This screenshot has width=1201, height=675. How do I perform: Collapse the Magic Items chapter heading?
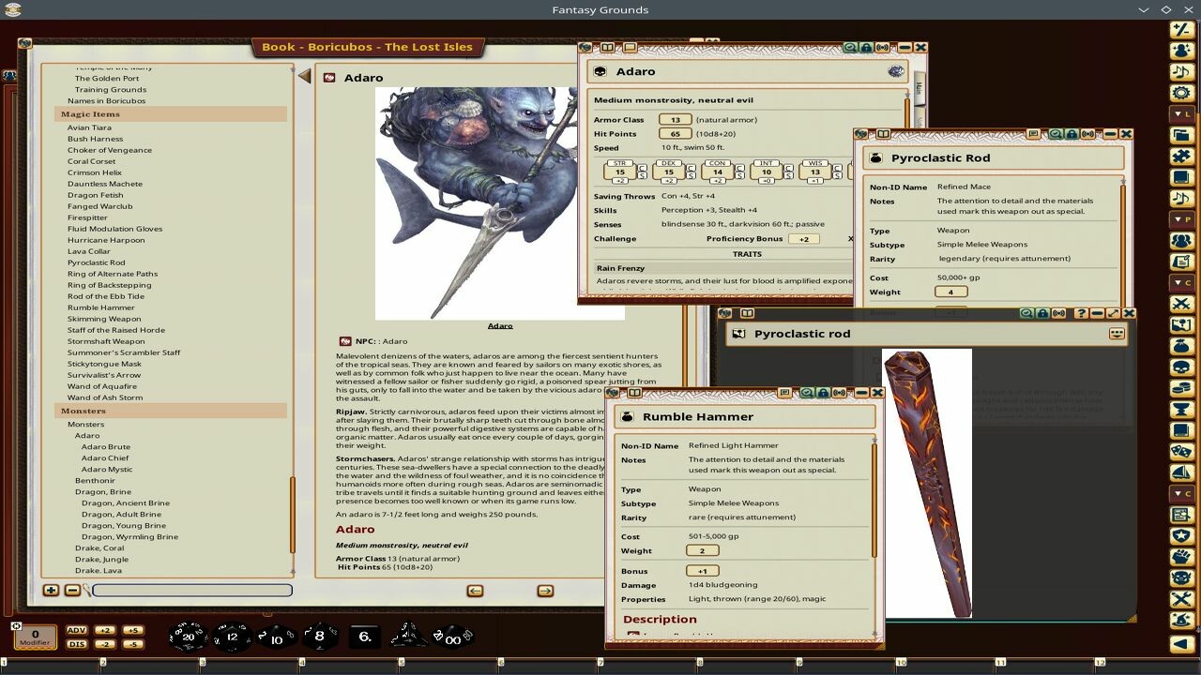pos(171,114)
